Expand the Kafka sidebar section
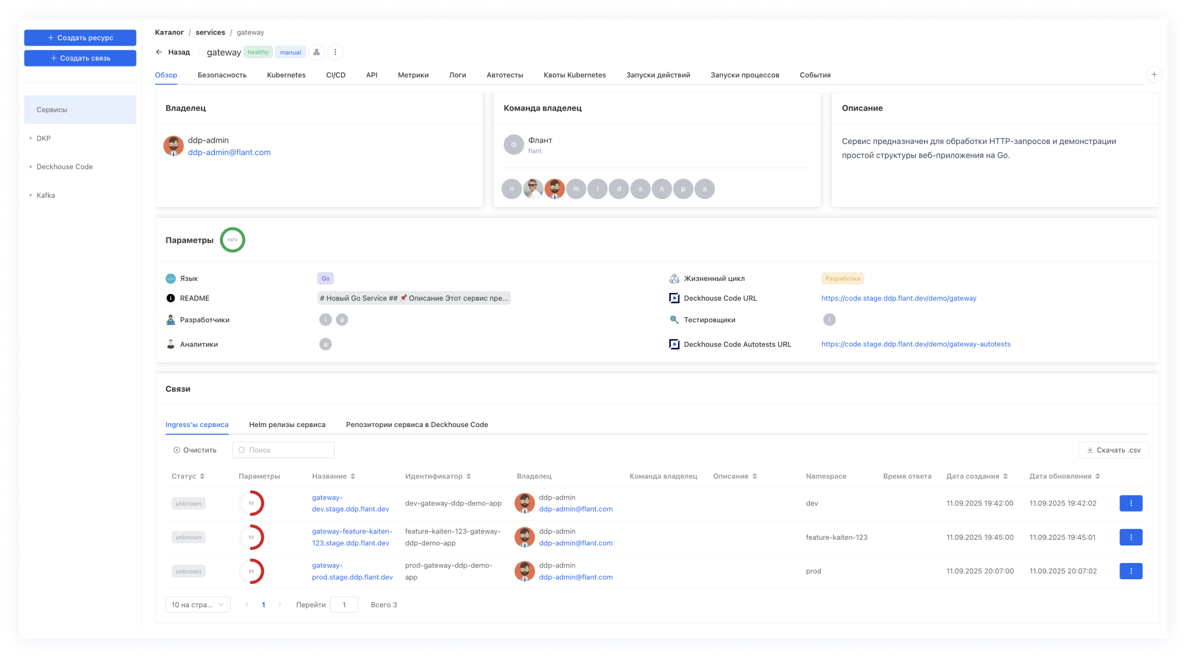Viewport: 1189px width, 660px height. [x=30, y=195]
